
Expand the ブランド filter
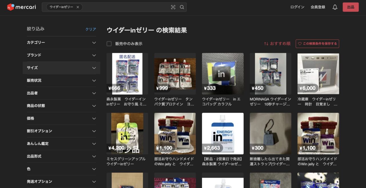(61, 55)
